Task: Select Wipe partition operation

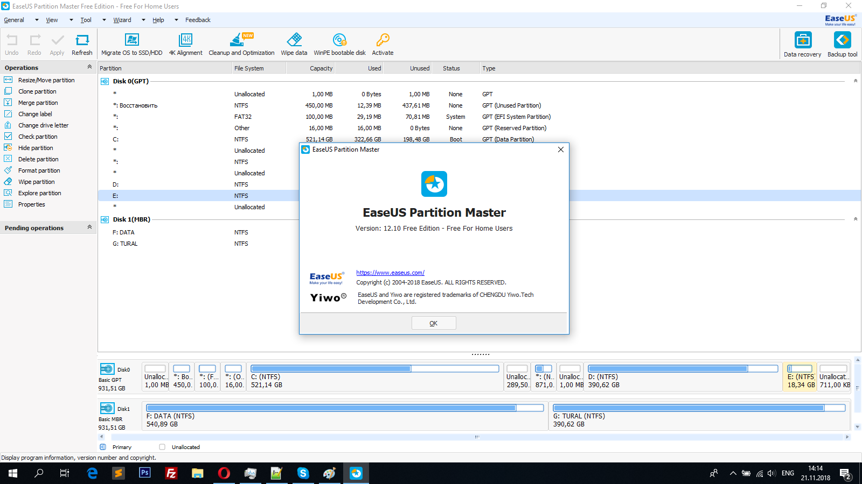Action: 36,182
